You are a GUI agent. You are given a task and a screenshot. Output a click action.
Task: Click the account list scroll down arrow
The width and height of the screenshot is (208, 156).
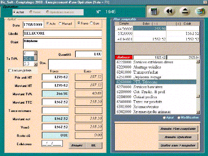198,112
